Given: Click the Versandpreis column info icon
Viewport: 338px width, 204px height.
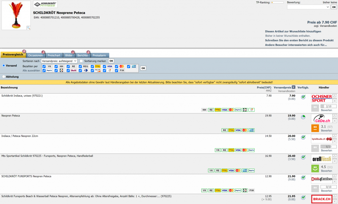Looking at the screenshot, I should coord(293,87).
